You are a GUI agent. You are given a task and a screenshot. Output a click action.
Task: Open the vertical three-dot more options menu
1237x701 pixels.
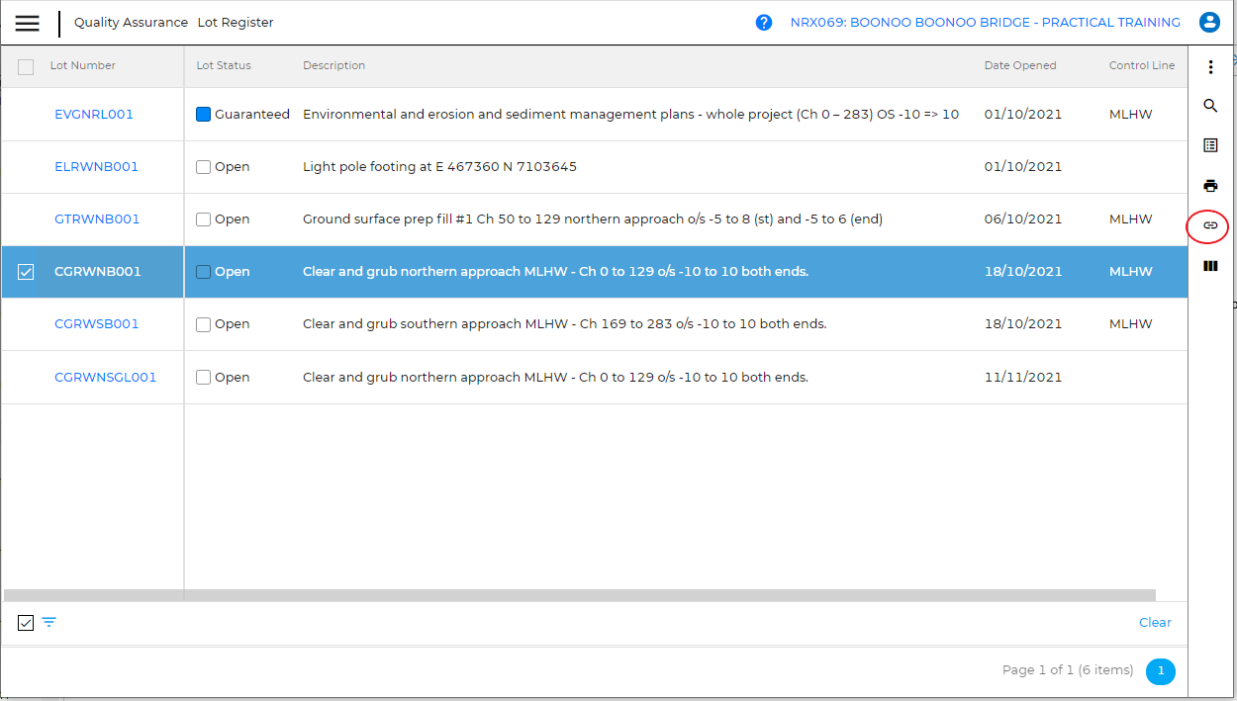1210,67
